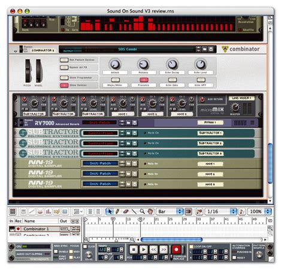Enable Bypass All FX on Combinator
This screenshot has width=284, height=270.
click(x=64, y=68)
